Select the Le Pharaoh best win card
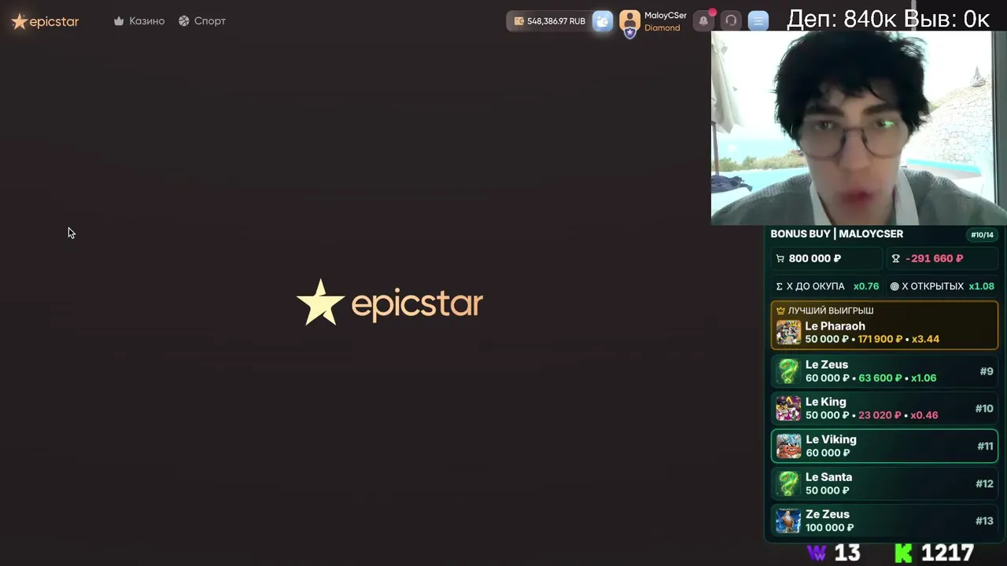This screenshot has height=566, width=1007. 884,325
